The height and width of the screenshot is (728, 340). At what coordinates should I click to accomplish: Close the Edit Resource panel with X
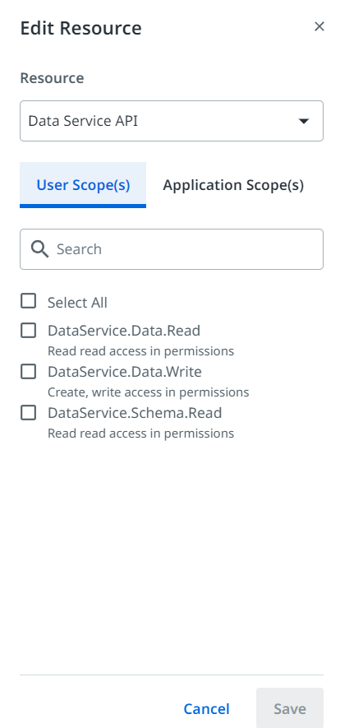click(319, 27)
